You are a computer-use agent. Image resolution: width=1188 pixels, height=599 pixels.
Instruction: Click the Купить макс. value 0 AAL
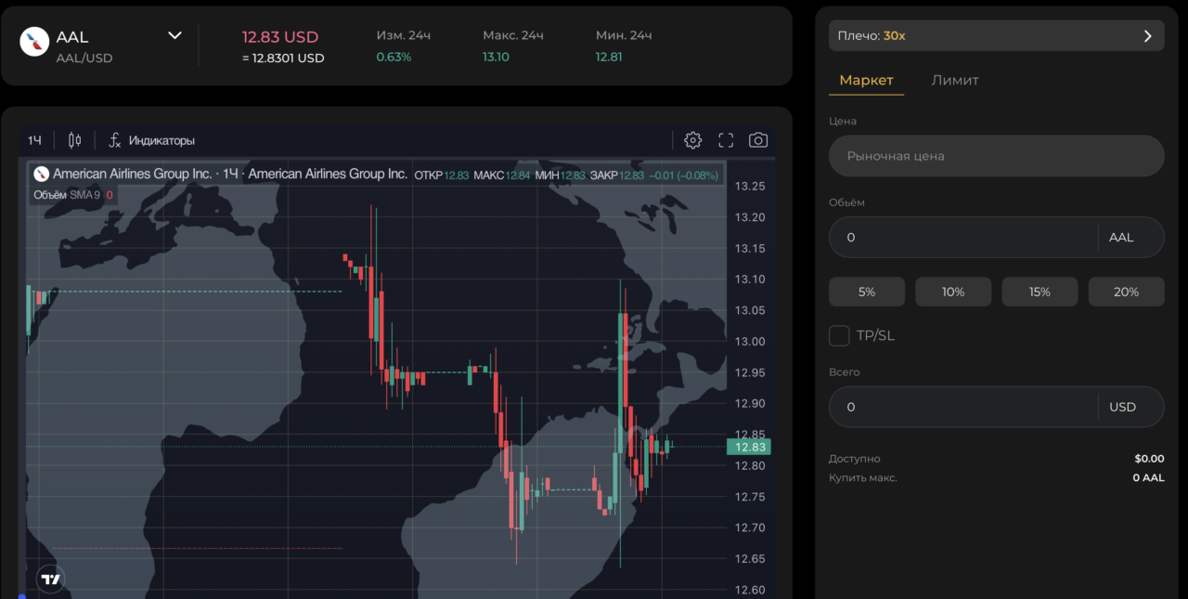point(1148,478)
